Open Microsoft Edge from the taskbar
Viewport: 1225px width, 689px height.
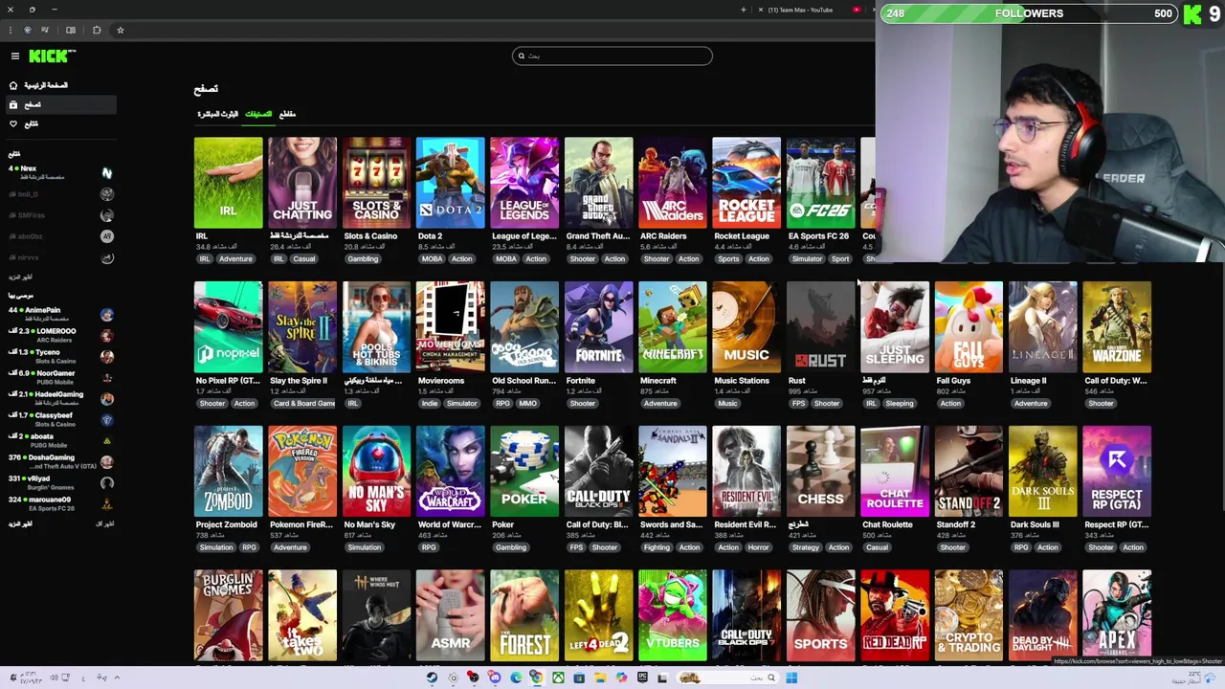(x=515, y=678)
